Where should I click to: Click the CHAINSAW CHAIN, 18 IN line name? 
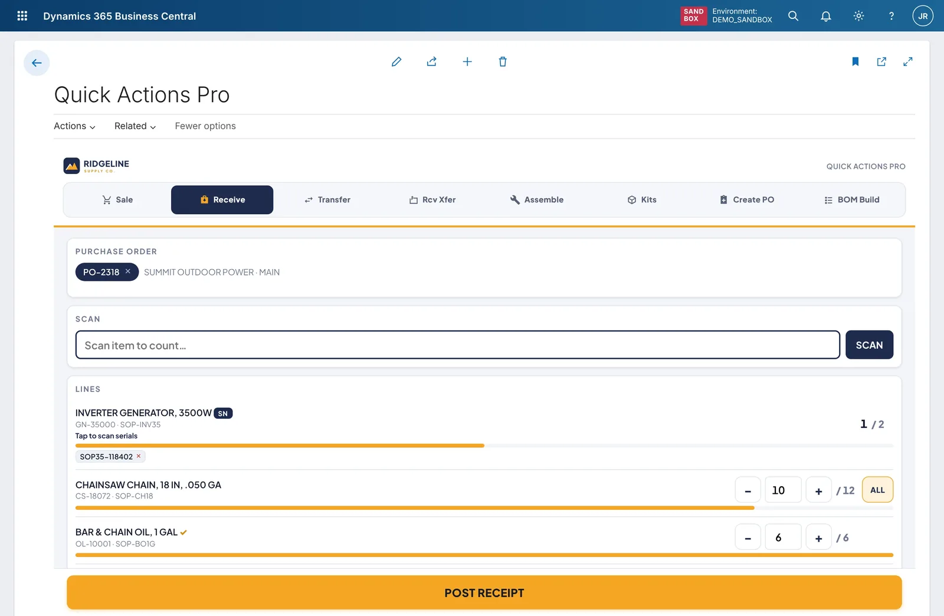(148, 485)
